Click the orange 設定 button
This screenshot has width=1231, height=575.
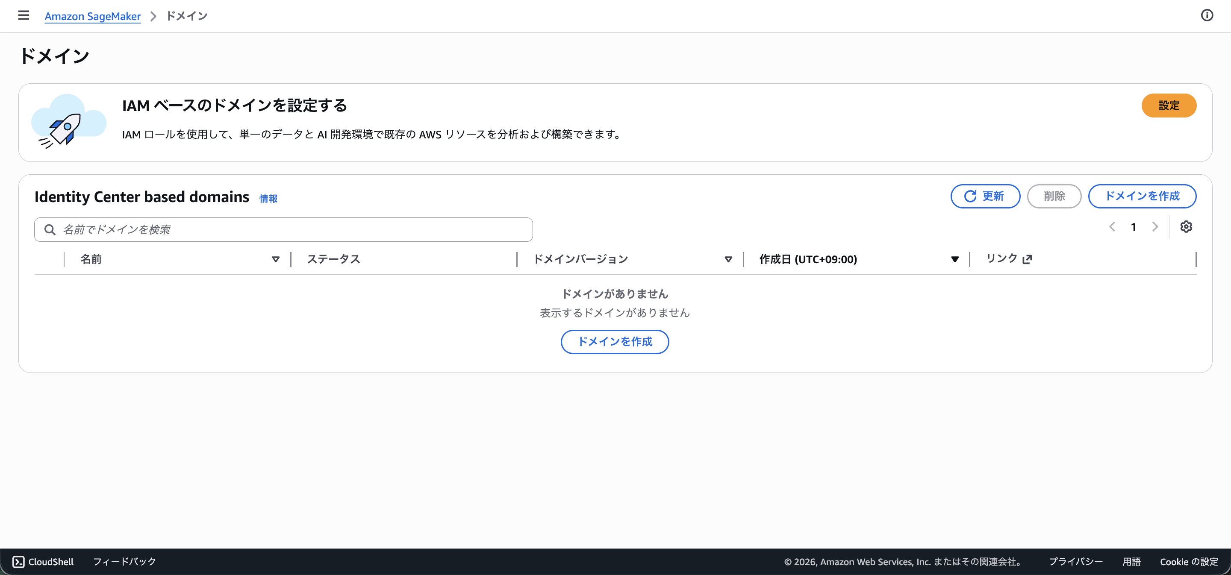pyautogui.click(x=1169, y=106)
